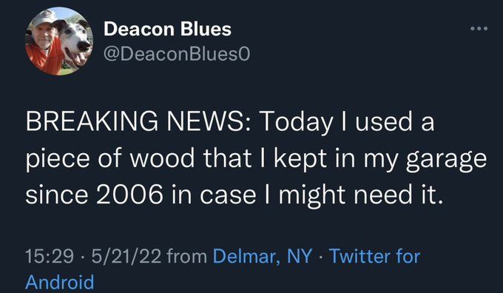Click the word "piece" in tweet
This screenshot has height=293, width=503.
[58, 160]
